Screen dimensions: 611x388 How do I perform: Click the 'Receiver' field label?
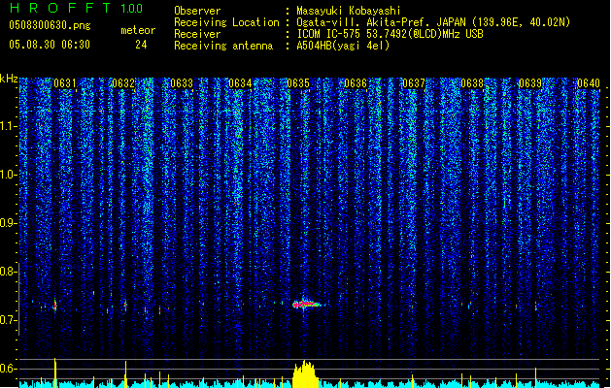click(x=197, y=34)
